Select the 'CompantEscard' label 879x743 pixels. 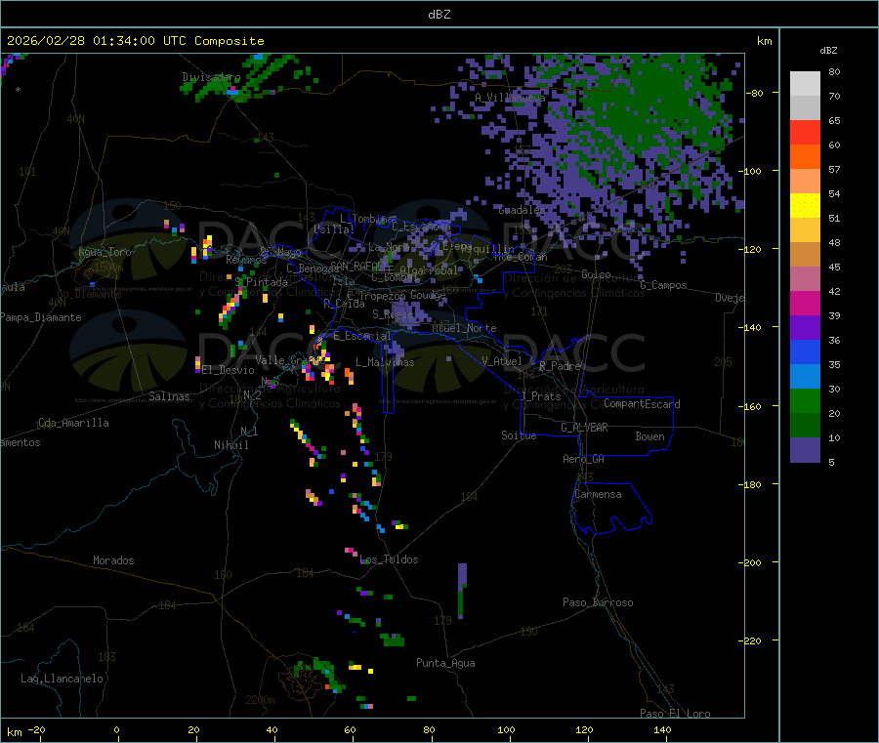pos(642,404)
